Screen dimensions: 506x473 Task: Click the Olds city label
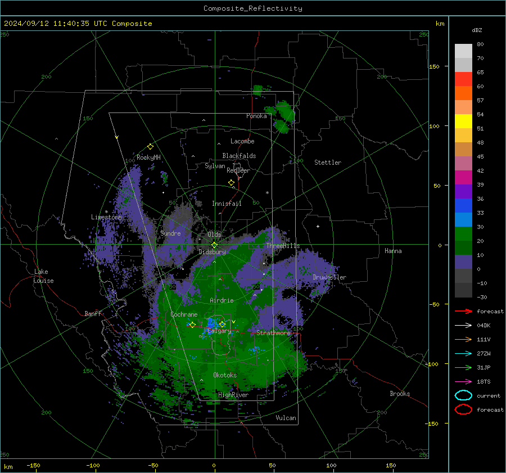(x=214, y=235)
